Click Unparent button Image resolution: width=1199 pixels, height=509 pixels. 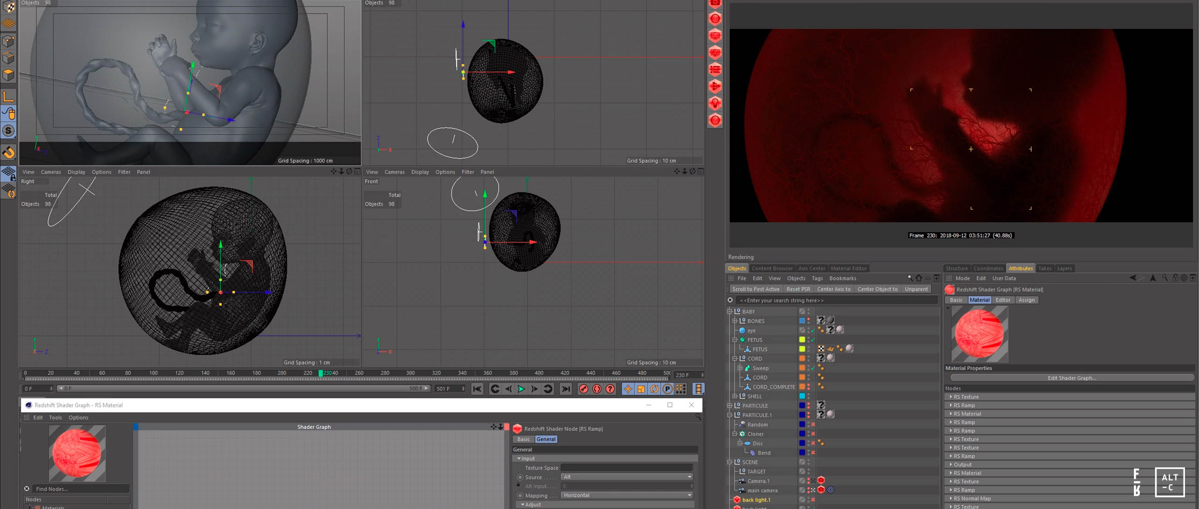coord(916,289)
